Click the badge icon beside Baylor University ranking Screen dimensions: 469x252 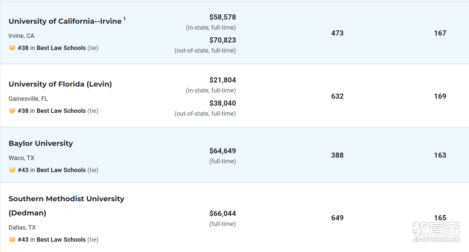[12, 170]
